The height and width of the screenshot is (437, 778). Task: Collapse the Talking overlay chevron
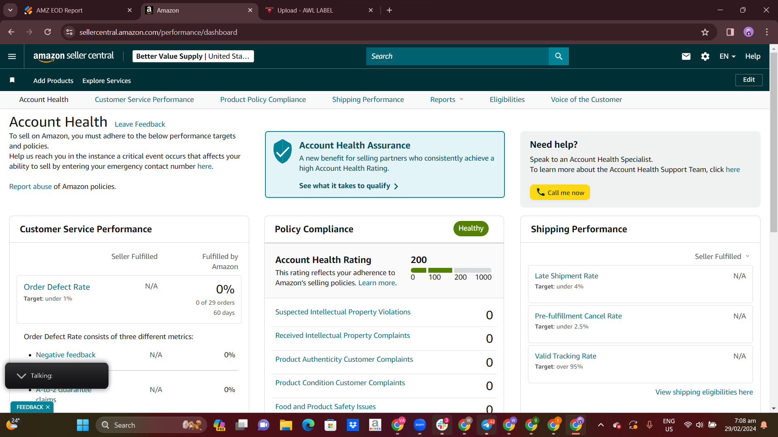tap(21, 376)
